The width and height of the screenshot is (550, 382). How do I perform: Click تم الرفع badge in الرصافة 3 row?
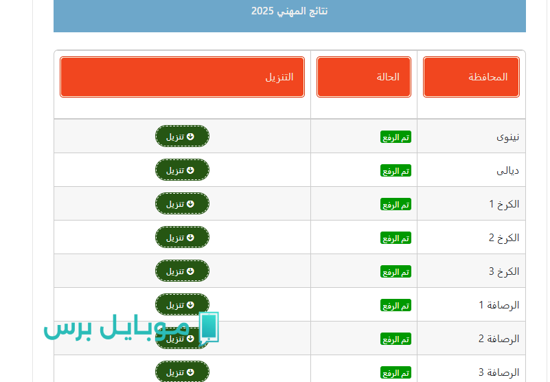coord(396,373)
